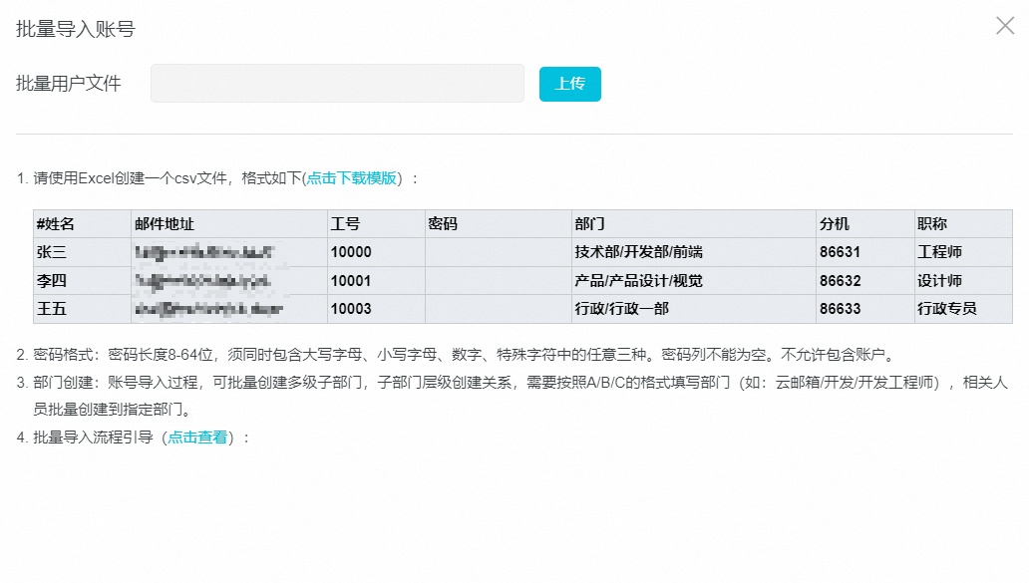The height and width of the screenshot is (583, 1029).
Task: Click the 产品/产品设计/视觉 department cell
Action: click(x=638, y=281)
